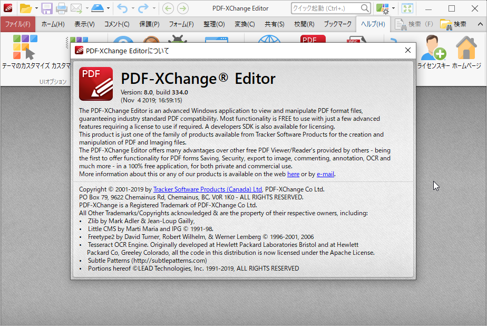The height and width of the screenshot is (326, 487).
Task: Open a file with the folder icon
Action: pos(25,8)
